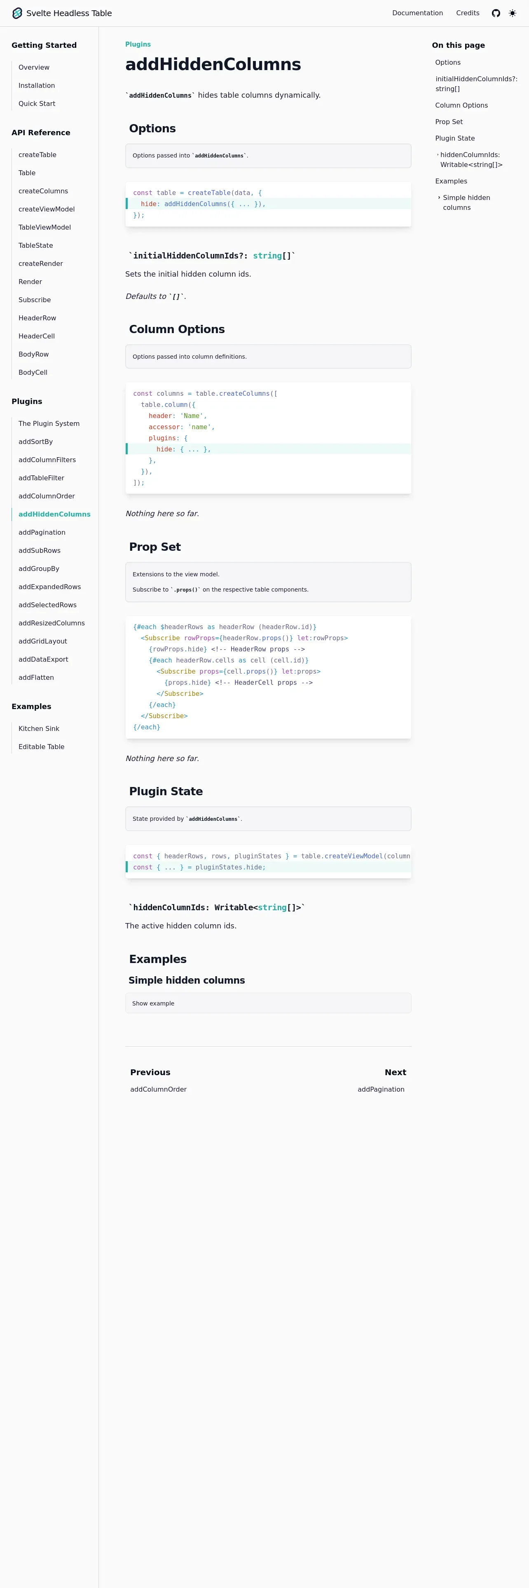
Task: Open the Kitchen Sink example
Action: pyautogui.click(x=39, y=728)
